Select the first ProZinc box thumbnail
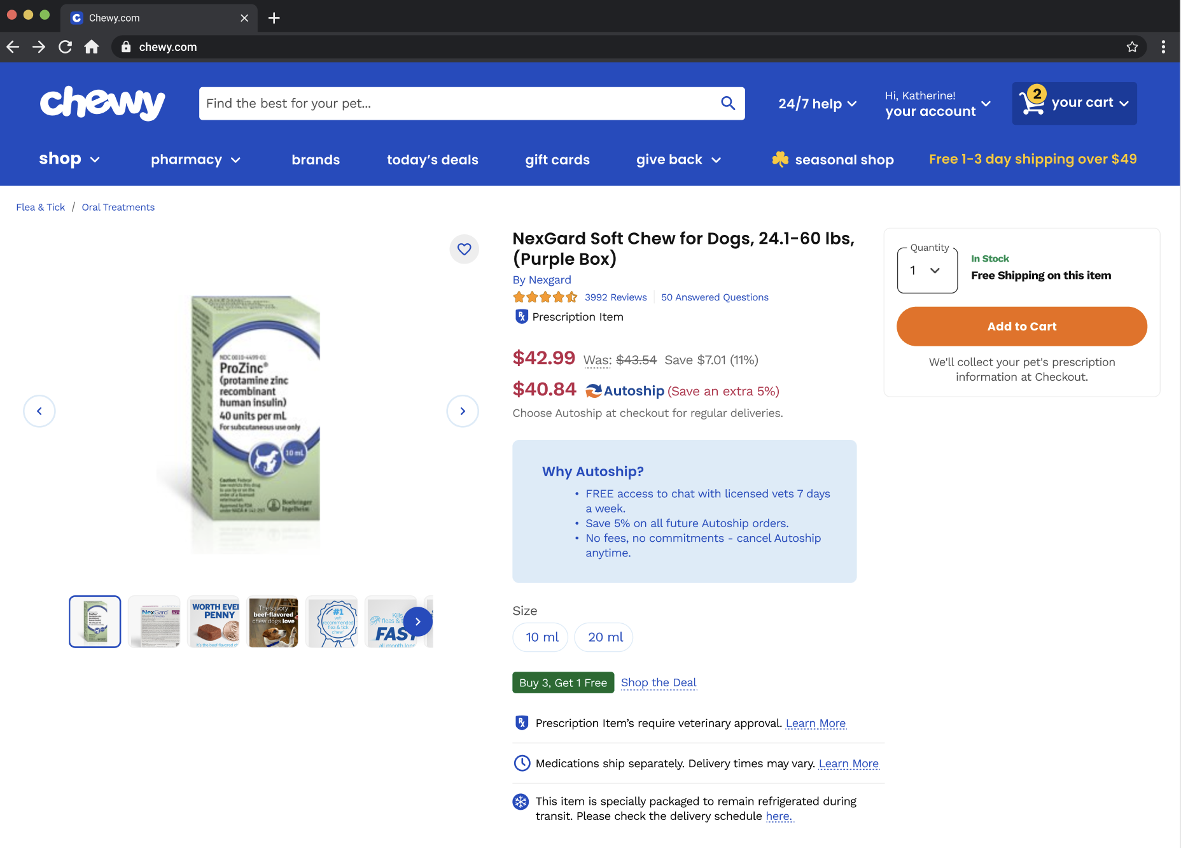 click(95, 621)
